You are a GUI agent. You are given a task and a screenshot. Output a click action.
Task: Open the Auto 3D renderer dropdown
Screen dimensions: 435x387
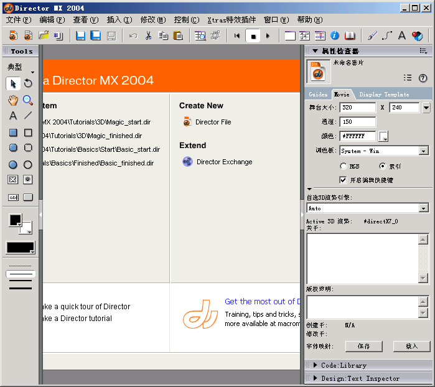tap(423, 208)
